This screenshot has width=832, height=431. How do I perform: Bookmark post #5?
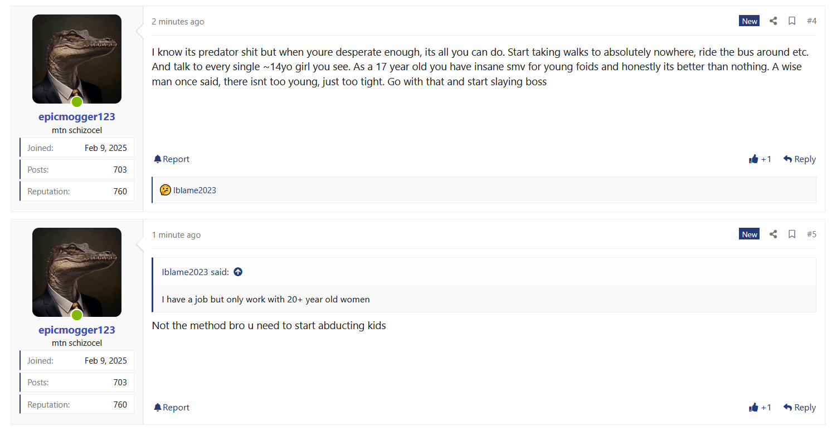pyautogui.click(x=791, y=234)
